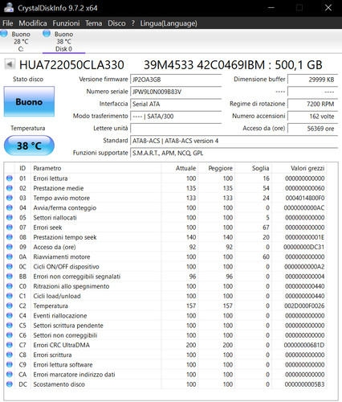This screenshot has height=402, width=342.
Task: Click status orb for Settori riallocati row
Action: pyautogui.click(x=10, y=217)
